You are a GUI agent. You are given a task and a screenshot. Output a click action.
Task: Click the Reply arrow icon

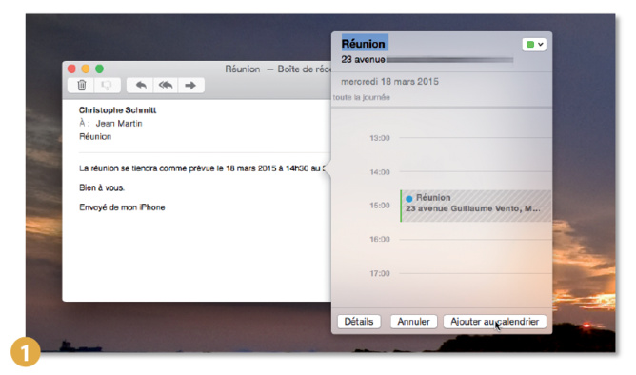[140, 85]
